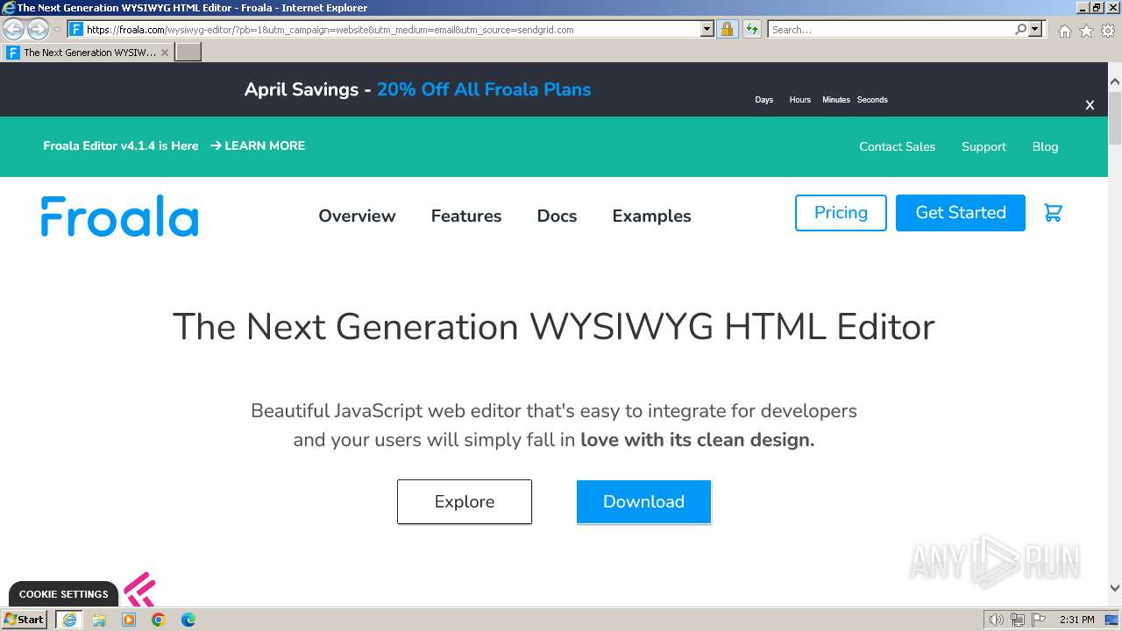Screen dimensions: 1122x631
Task: Go forward with the browser Forward arrow
Action: pos(38,30)
